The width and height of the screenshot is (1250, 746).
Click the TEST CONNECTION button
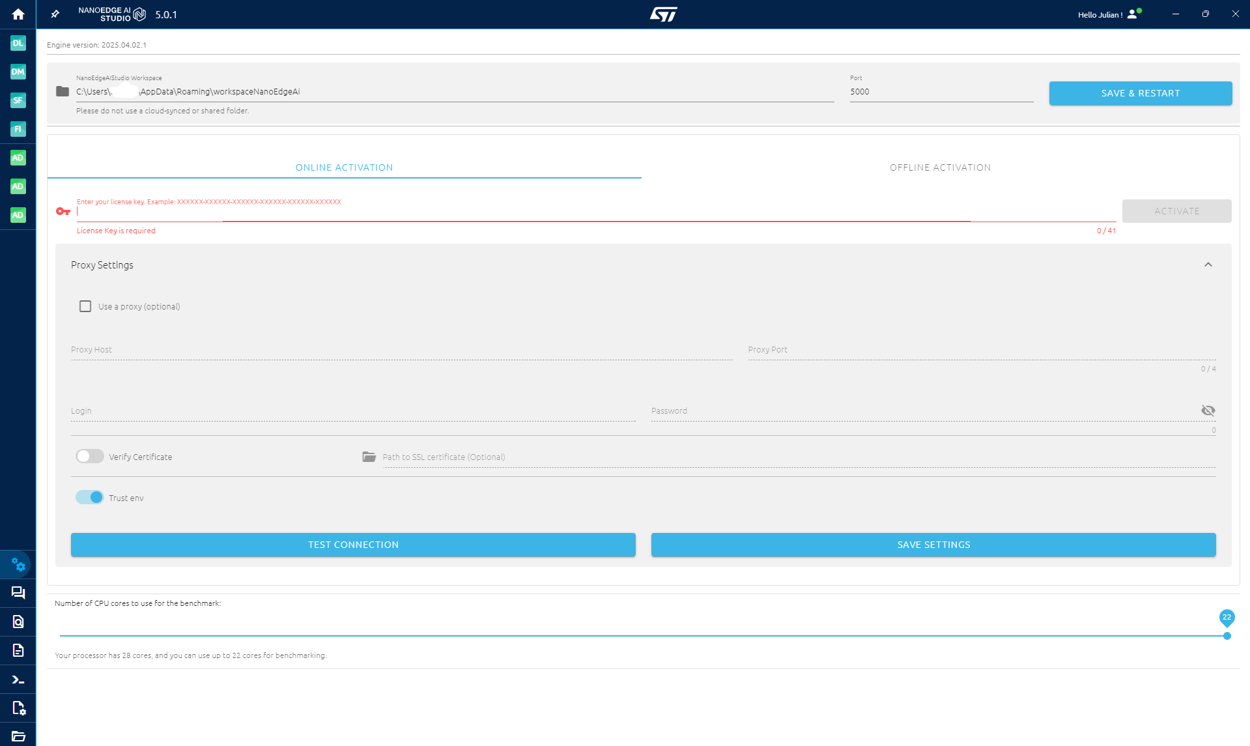tap(353, 545)
